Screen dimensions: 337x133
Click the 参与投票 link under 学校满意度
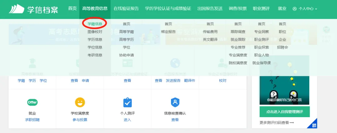click(x=80, y=120)
